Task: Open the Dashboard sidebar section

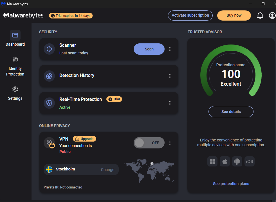Action: (x=15, y=38)
